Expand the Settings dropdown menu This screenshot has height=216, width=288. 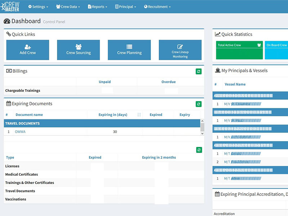tap(39, 6)
